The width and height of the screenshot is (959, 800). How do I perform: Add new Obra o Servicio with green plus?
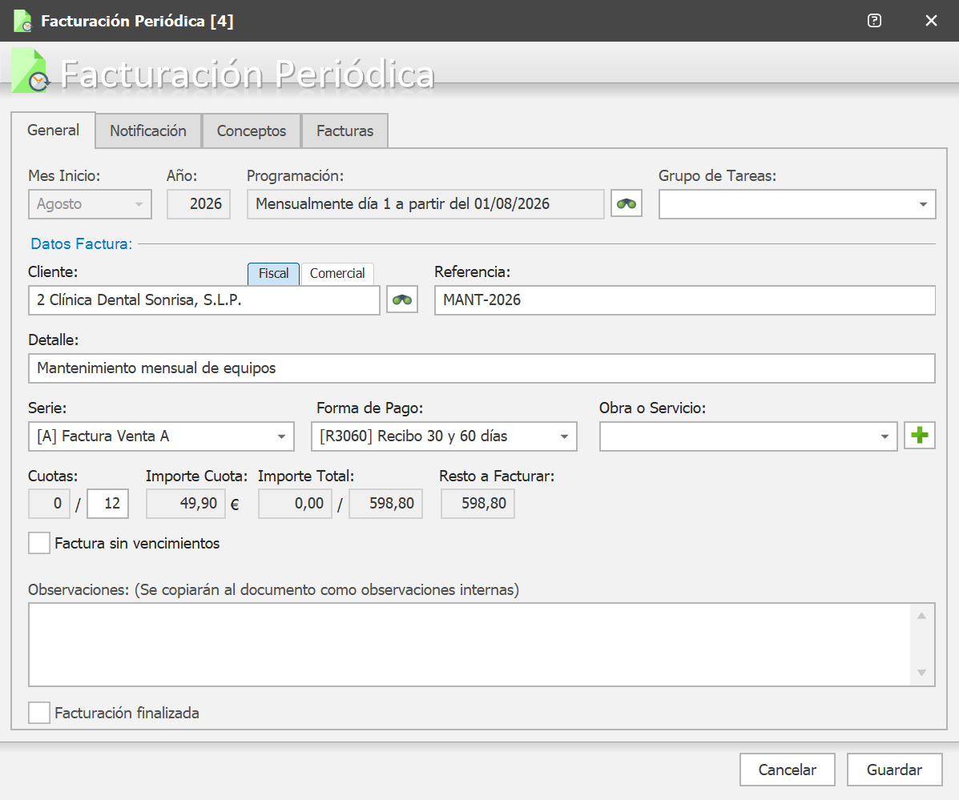coord(919,436)
